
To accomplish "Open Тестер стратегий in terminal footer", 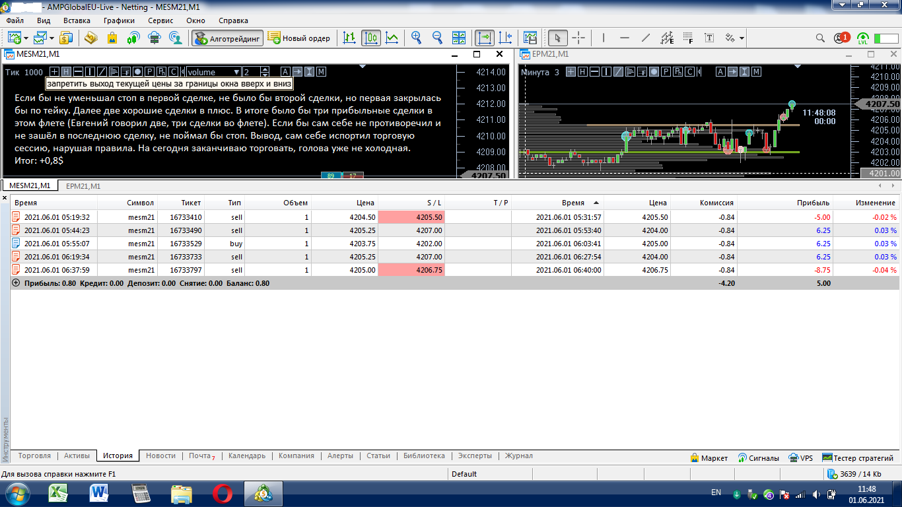I will pyautogui.click(x=858, y=457).
